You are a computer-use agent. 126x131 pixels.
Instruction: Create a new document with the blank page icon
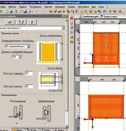[x=7, y=11]
